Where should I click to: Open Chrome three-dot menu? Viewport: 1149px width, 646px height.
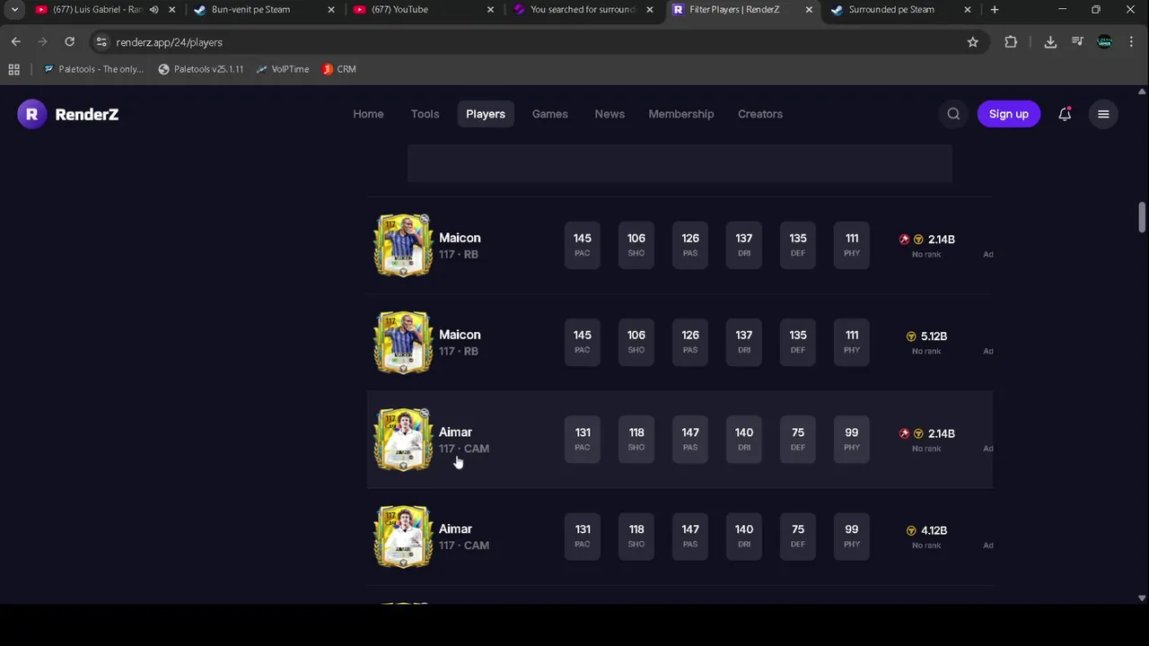(1131, 42)
